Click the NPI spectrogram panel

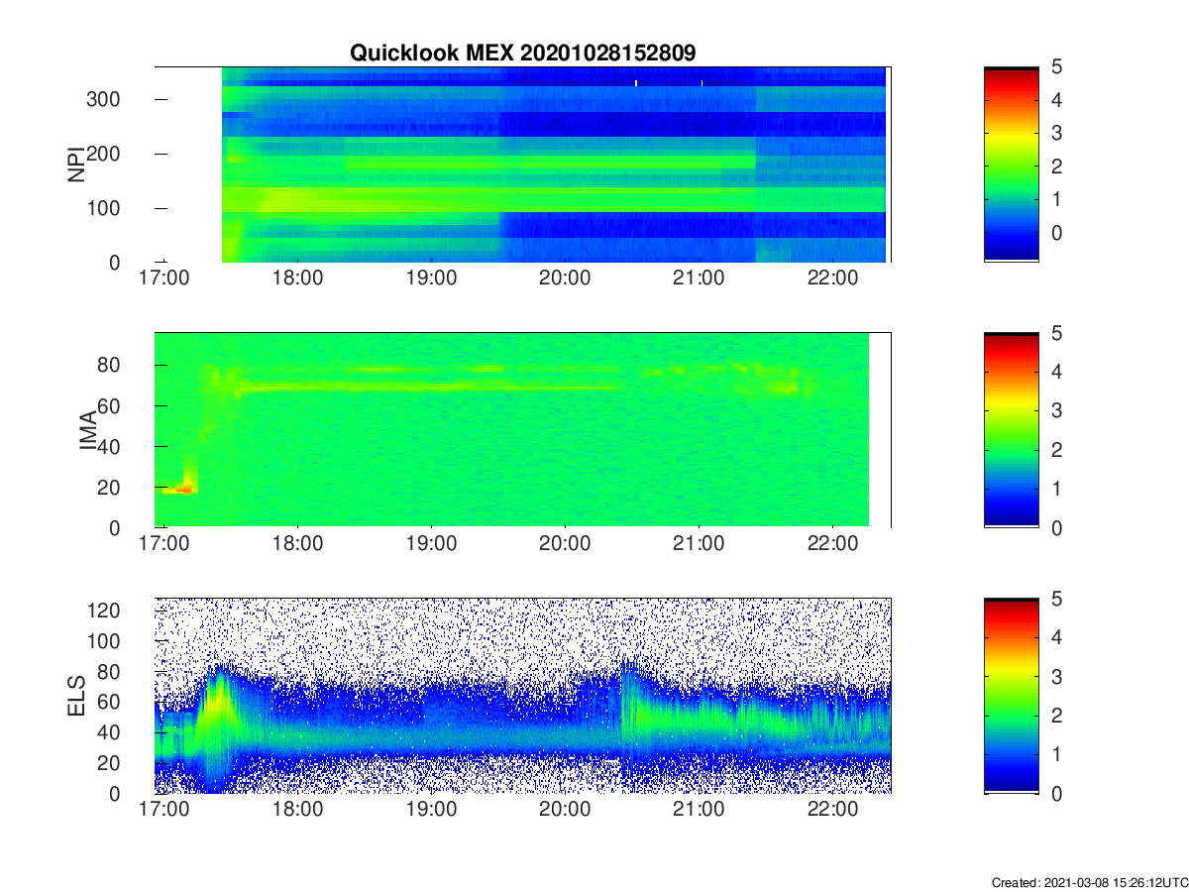point(523,164)
